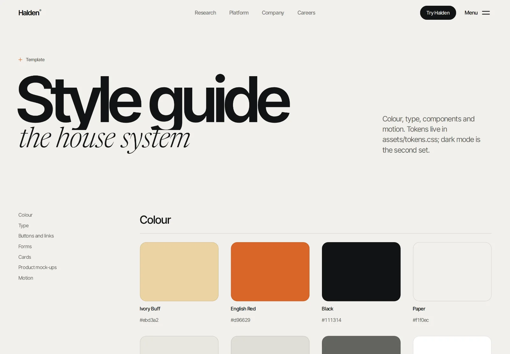Open the Research nav item
The height and width of the screenshot is (354, 510).
[205, 13]
